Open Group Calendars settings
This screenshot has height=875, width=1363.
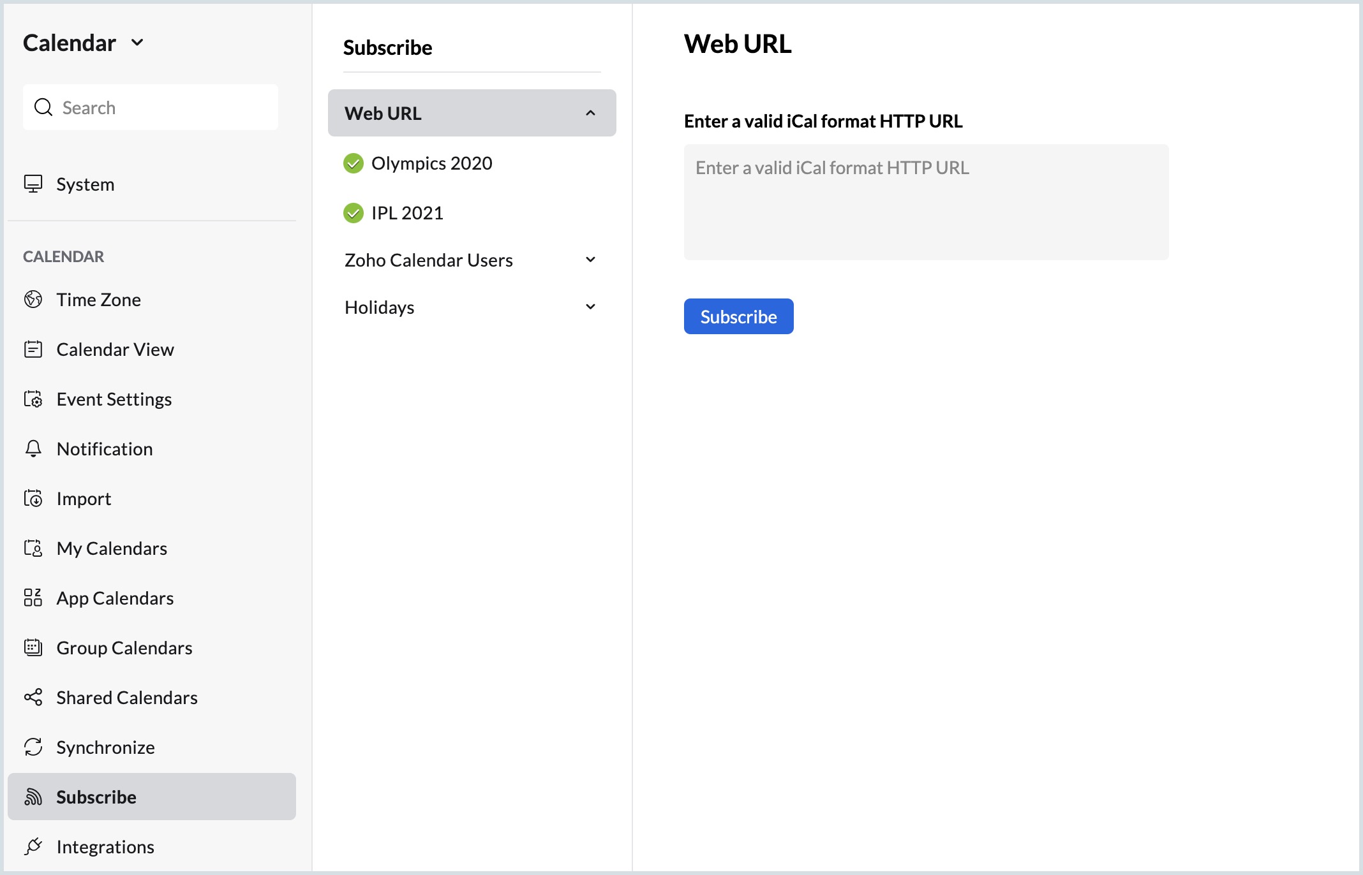click(124, 648)
